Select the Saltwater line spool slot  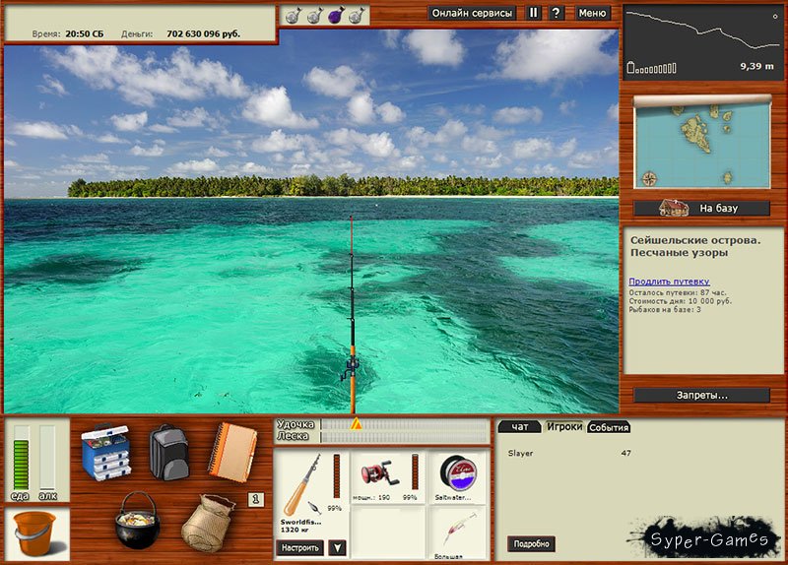click(x=457, y=477)
